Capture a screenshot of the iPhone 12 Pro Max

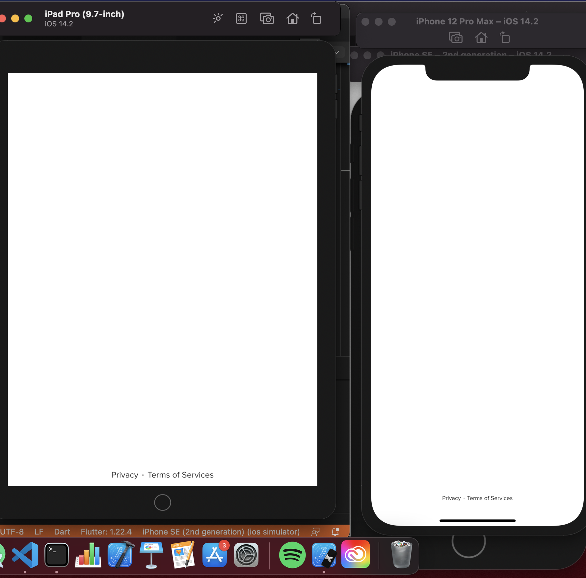[x=456, y=37]
